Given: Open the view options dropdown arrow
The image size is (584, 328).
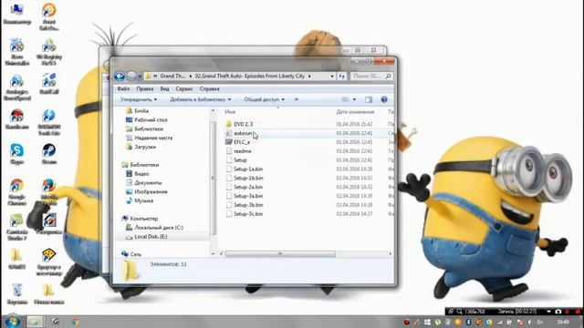Looking at the screenshot, I should point(354,99).
